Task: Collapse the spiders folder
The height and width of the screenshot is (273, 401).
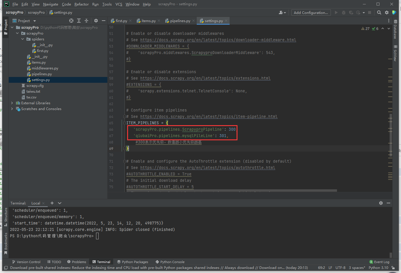Action: click(x=23, y=39)
